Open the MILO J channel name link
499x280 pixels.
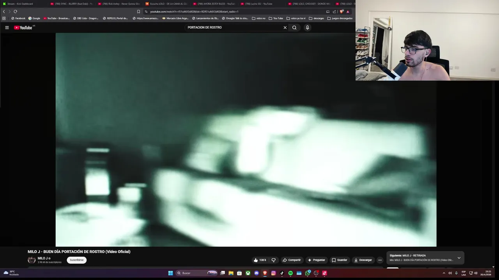[42, 258]
